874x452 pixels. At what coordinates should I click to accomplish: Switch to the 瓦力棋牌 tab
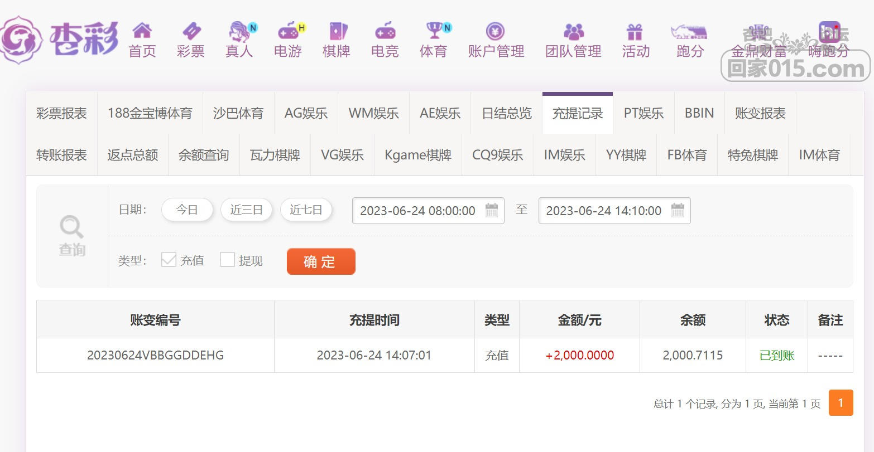tap(275, 155)
